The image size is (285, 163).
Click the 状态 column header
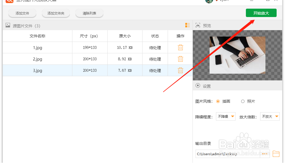click(155, 36)
